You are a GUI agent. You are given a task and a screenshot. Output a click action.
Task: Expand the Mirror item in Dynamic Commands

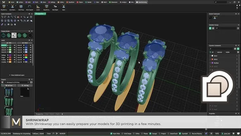tap(210, 59)
